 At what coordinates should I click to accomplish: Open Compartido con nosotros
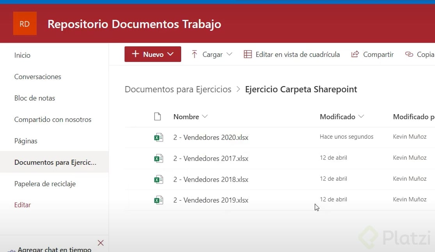pyautogui.click(x=53, y=120)
